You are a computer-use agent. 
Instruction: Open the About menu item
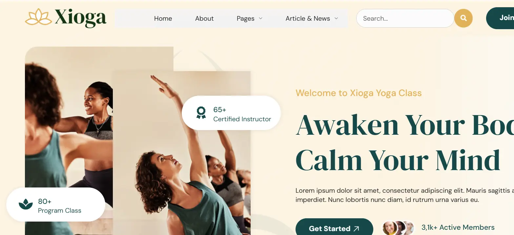[x=204, y=18]
